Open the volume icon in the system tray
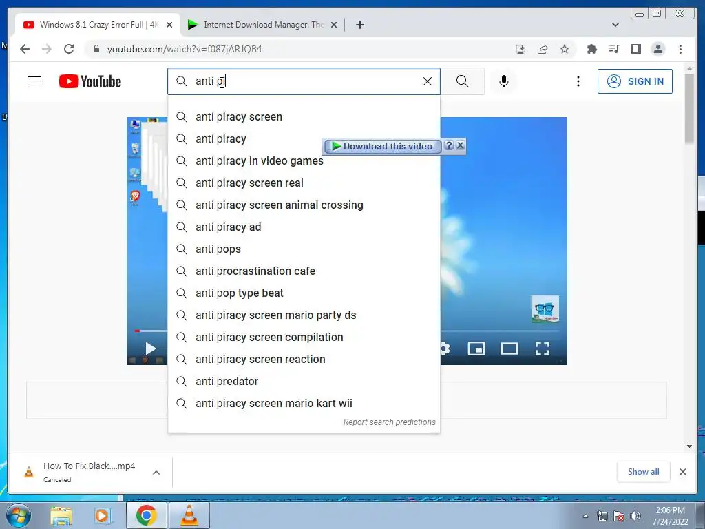705x529 pixels. click(x=635, y=516)
